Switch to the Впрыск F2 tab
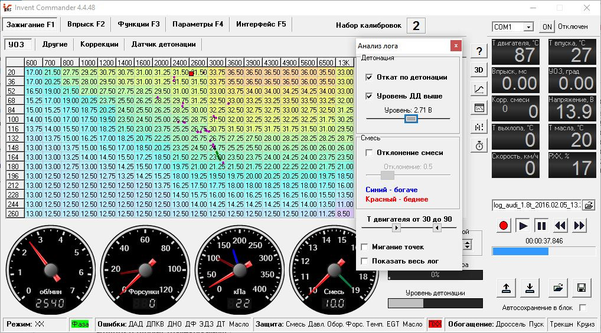 click(86, 24)
